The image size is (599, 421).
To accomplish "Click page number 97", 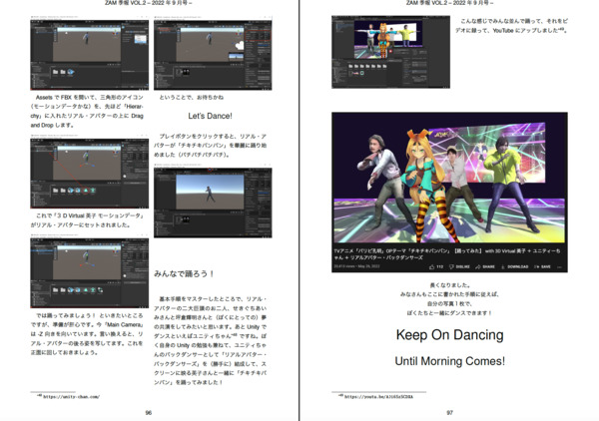I will pos(449,413).
